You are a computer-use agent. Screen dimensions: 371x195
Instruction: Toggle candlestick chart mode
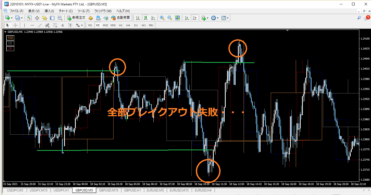[146, 18]
